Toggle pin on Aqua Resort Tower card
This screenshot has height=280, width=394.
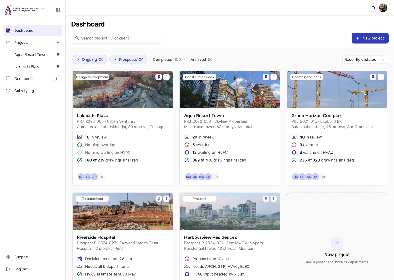(x=266, y=77)
